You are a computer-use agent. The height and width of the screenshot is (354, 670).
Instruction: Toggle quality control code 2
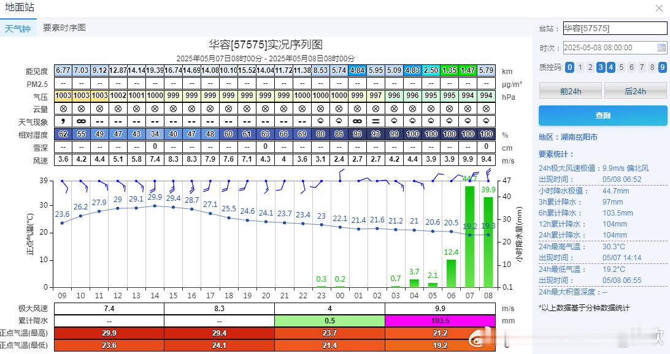[590, 67]
